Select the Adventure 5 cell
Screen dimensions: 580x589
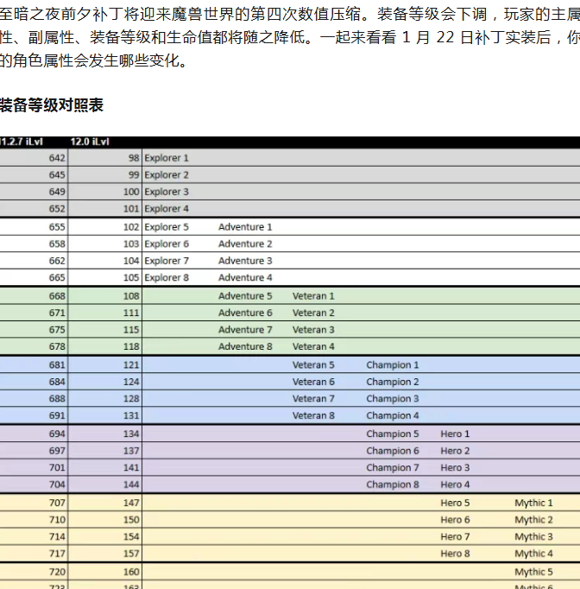[245, 296]
